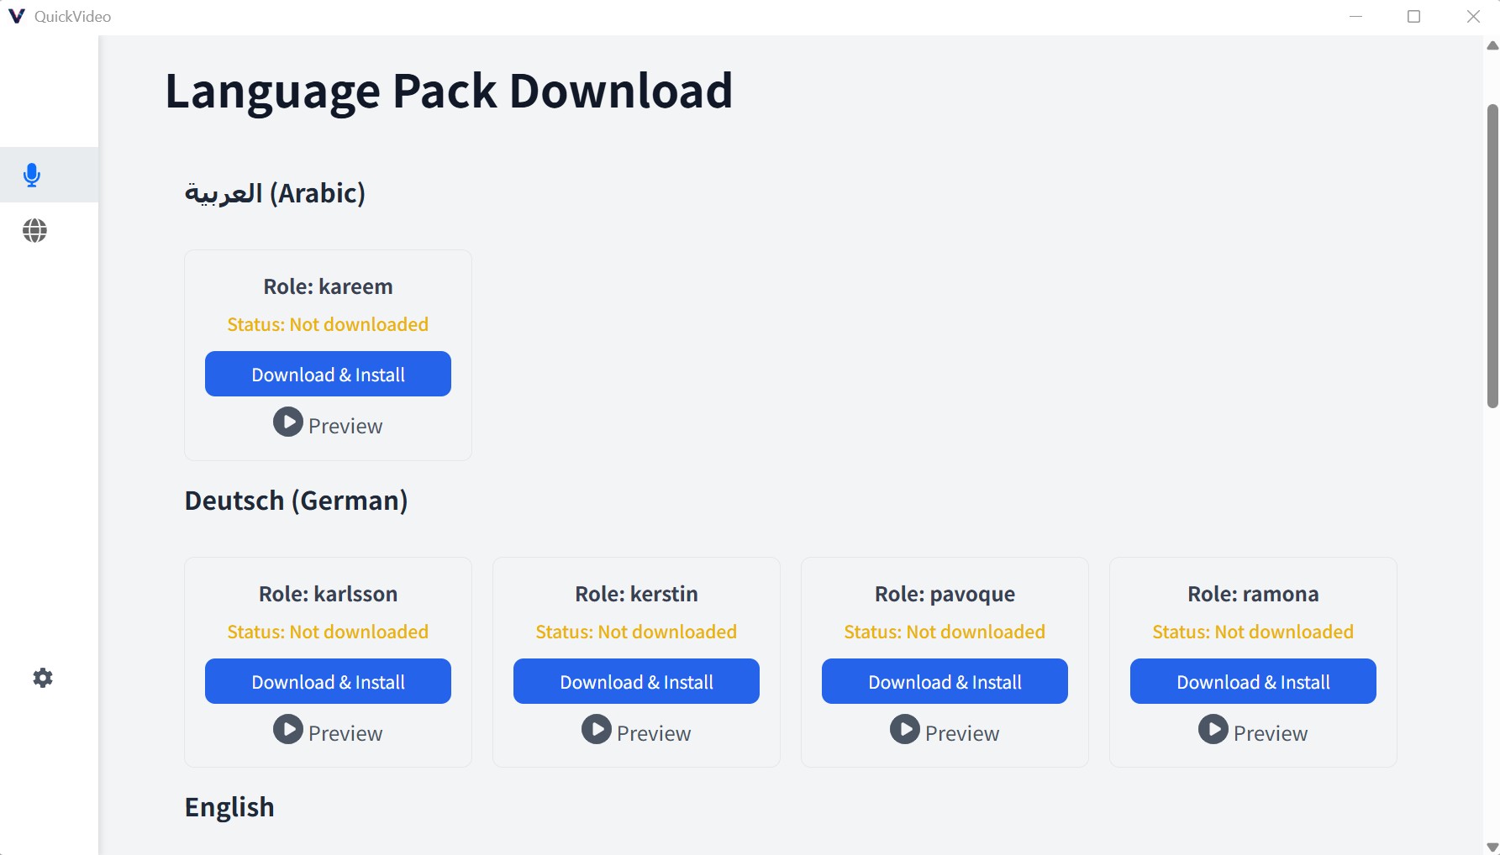Viewport: 1500px width, 855px height.
Task: Click the scrollbar down arrow
Action: pos(1492,847)
